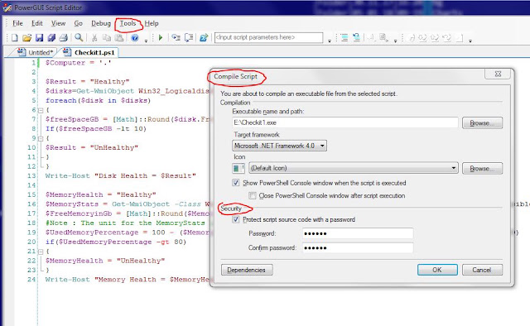Click the icon just before the blue arrow icon
Image resolution: width=530 pixels, height=326 pixels.
pyautogui.click(x=189, y=37)
